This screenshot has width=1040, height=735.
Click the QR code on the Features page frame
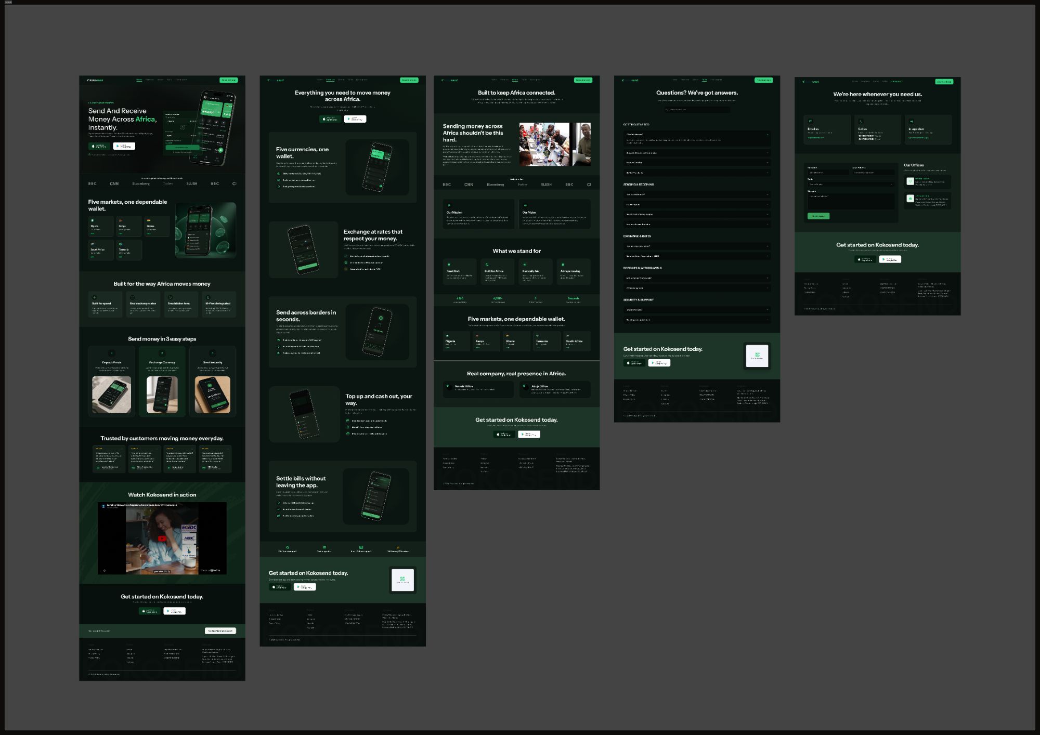click(x=402, y=580)
